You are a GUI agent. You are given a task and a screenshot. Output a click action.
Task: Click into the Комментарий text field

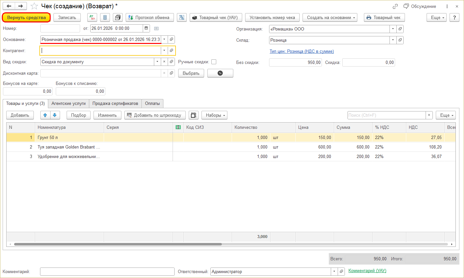[107, 271]
